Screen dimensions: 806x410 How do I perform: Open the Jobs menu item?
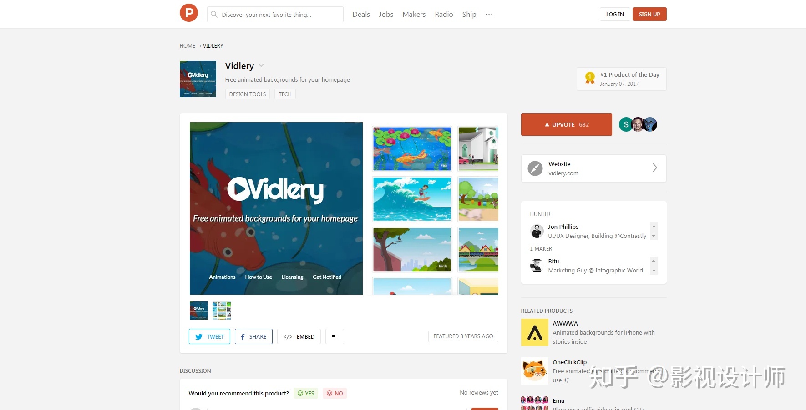[386, 15]
